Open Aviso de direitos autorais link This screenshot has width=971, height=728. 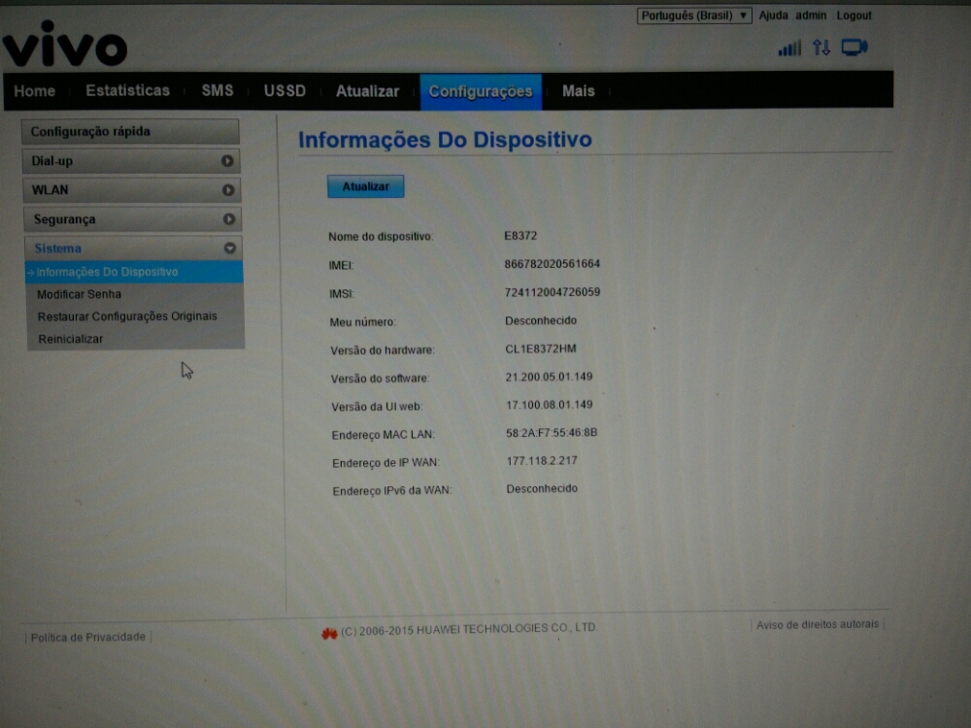click(x=818, y=624)
